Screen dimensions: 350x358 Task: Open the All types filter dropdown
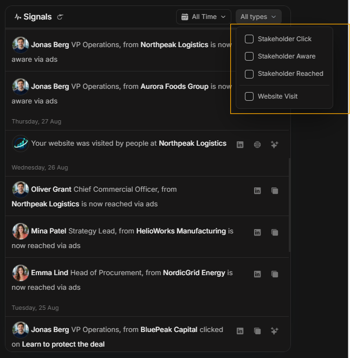(x=258, y=17)
